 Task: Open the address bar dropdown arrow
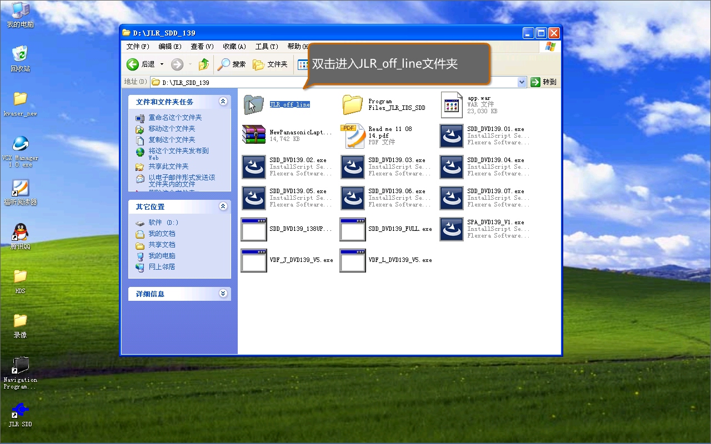click(522, 82)
